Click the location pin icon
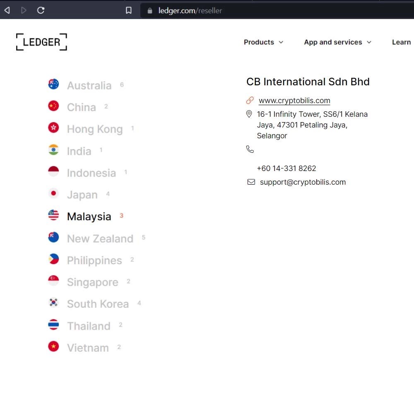 (x=249, y=114)
